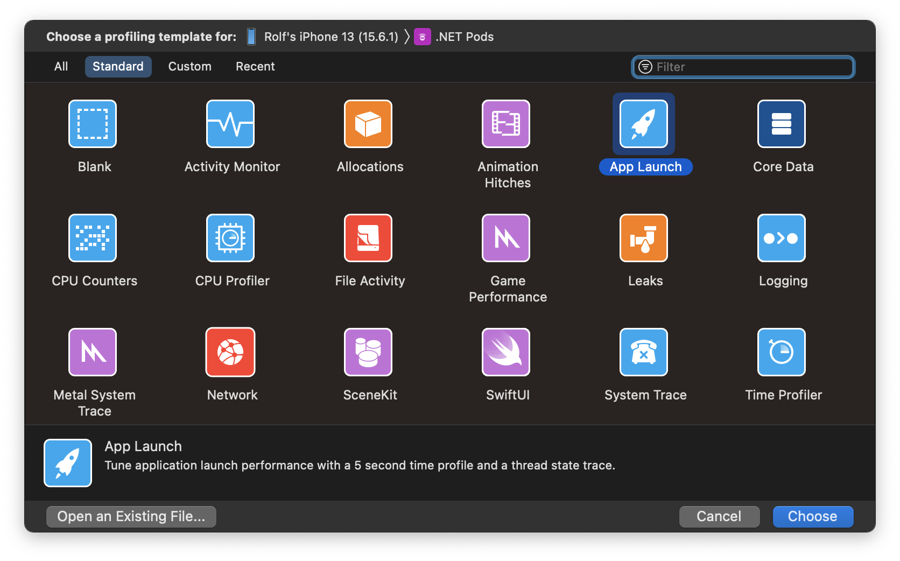
Task: Select the File Activity template icon
Action: pyautogui.click(x=368, y=238)
